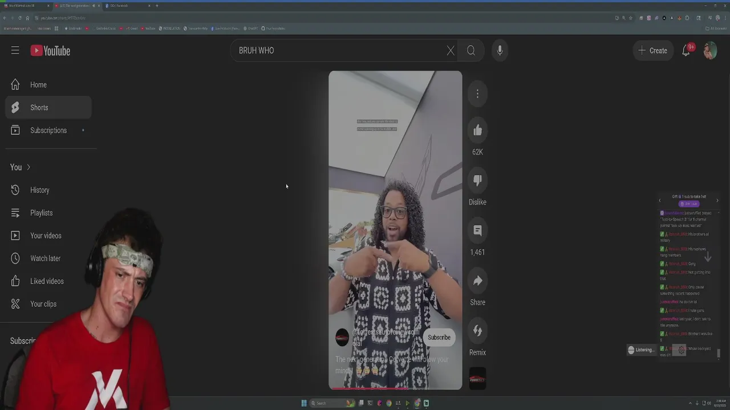Subscribe to the Short's channel
Image resolution: width=730 pixels, height=410 pixels.
[x=439, y=338]
